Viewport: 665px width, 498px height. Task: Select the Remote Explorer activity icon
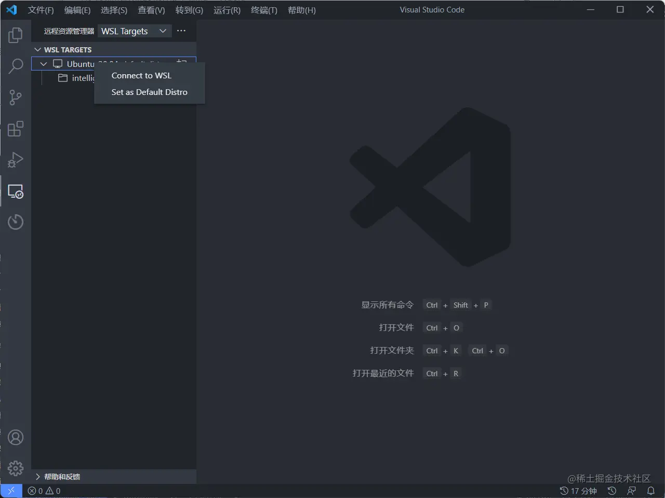click(16, 191)
